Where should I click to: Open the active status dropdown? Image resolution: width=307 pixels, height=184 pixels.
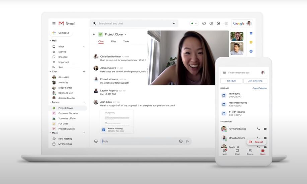tap(194, 23)
